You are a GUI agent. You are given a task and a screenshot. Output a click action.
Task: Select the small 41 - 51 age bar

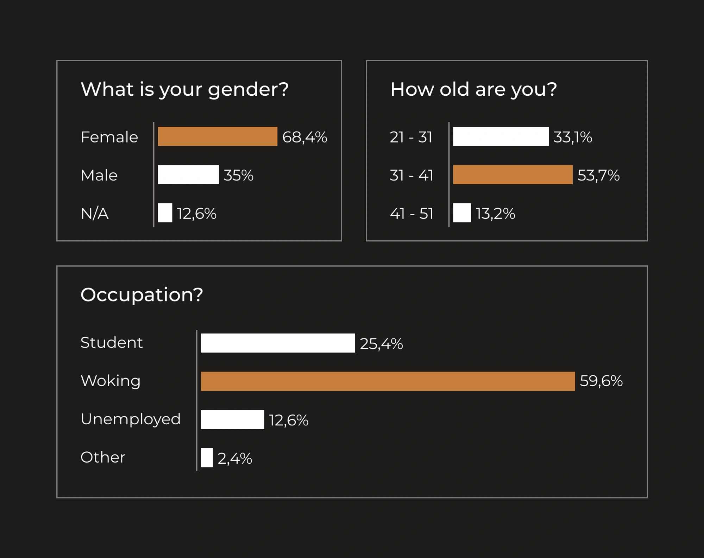click(462, 213)
